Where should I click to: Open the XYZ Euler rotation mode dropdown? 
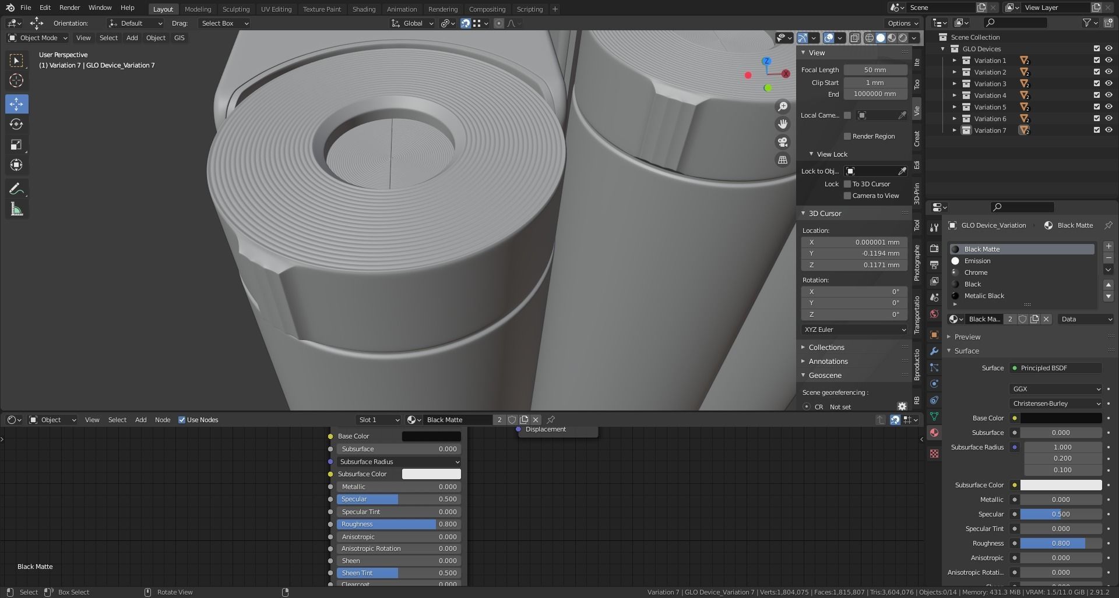coord(854,330)
